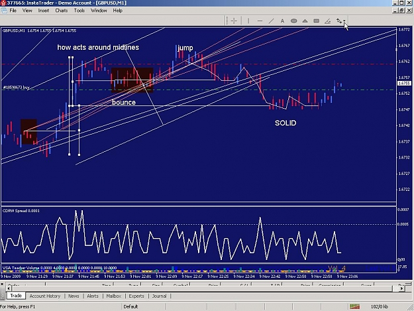Click the VSA Teacher Volume indicator label
This screenshot has width=414, height=311.
pos(60,268)
